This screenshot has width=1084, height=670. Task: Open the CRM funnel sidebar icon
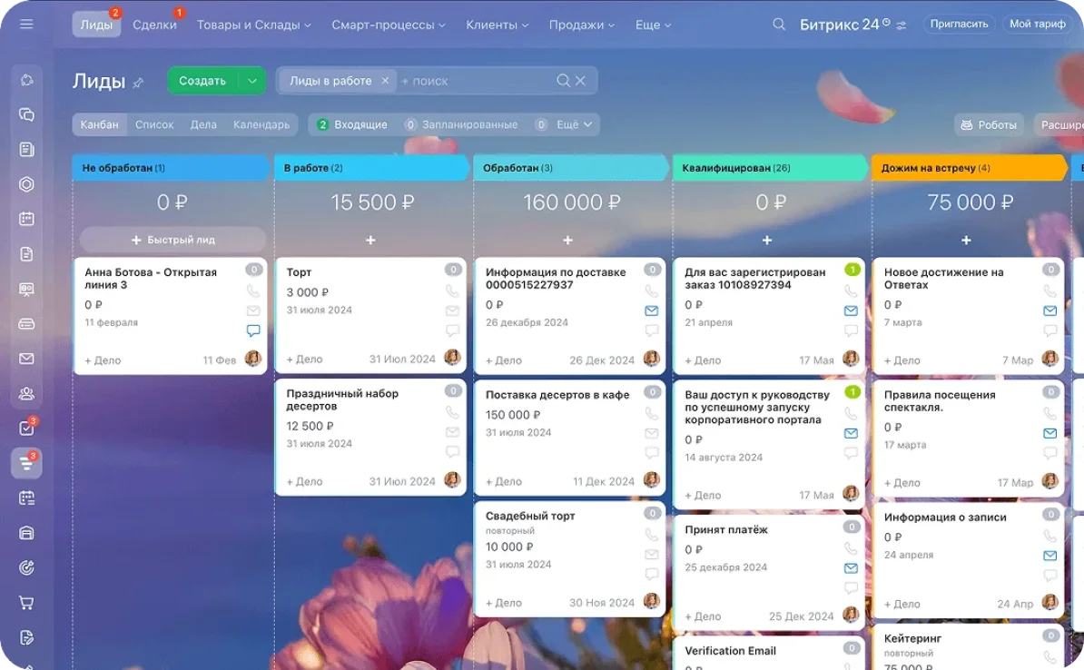point(26,463)
